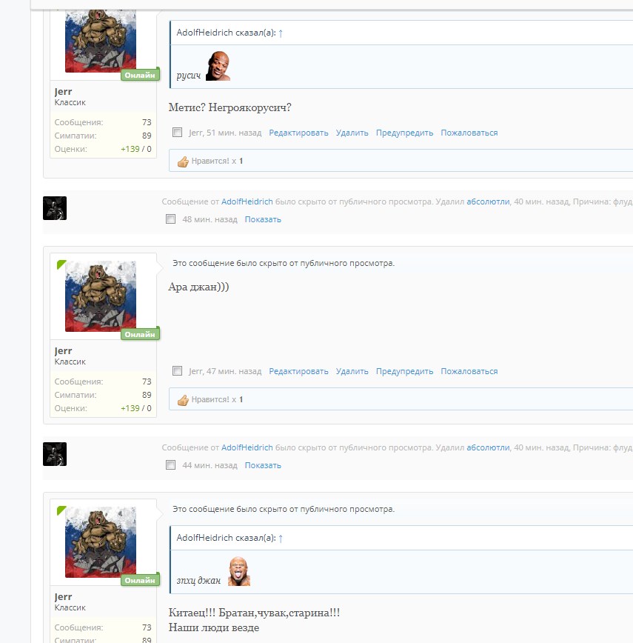
Task: Click the face emoticon next to "зпхц джан" in the quote
Action: pos(238,571)
